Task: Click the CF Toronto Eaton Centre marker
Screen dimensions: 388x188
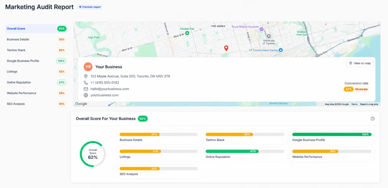Action: pyautogui.click(x=280, y=50)
